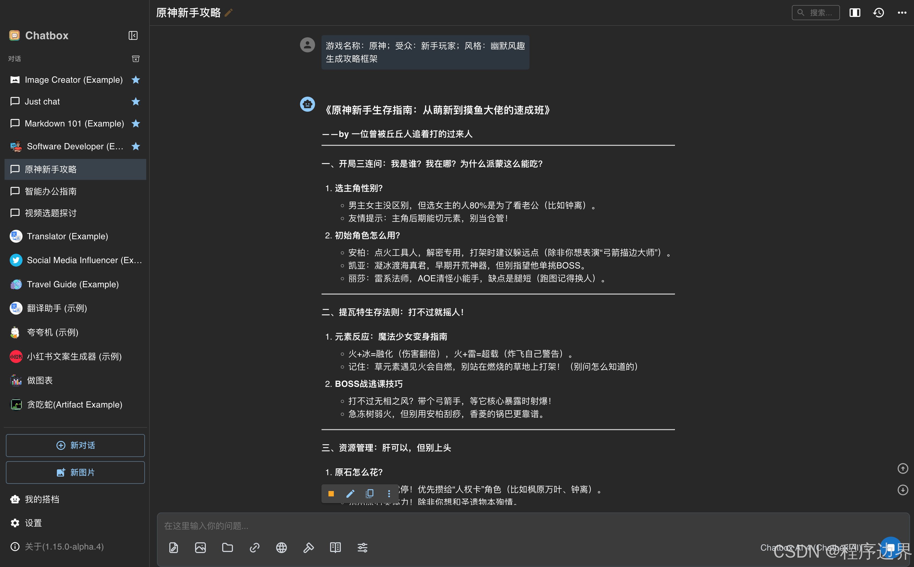Open 贪吃蛇(Artifact Example) conversation

(x=75, y=405)
